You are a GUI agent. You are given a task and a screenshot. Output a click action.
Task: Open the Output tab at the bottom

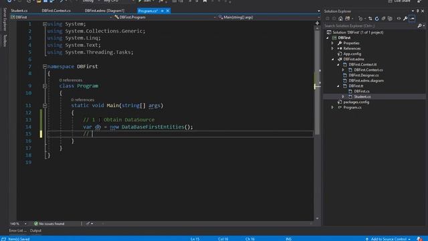[x=35, y=230]
